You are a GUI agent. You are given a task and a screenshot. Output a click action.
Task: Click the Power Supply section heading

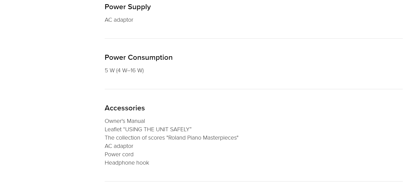127,7
